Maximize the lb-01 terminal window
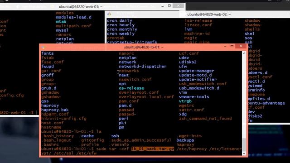Image resolution: width=290 pixels, height=163 pixels. point(232,46)
